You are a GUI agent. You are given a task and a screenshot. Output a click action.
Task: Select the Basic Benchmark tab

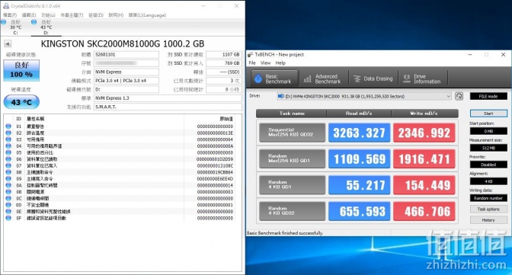(274, 78)
